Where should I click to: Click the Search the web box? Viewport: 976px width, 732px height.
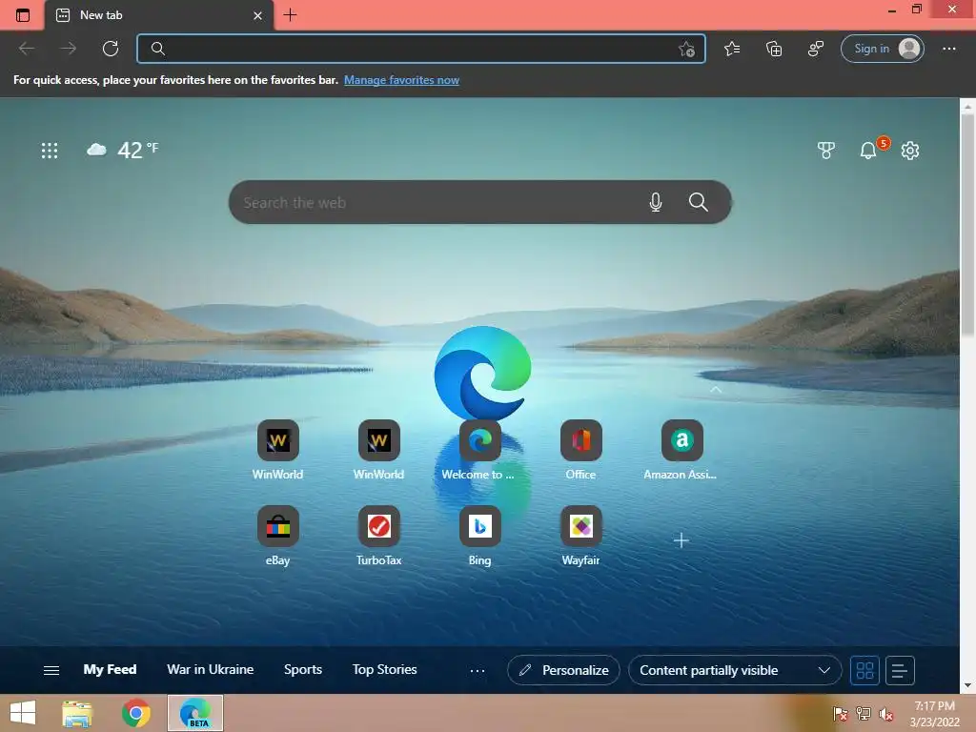click(479, 202)
